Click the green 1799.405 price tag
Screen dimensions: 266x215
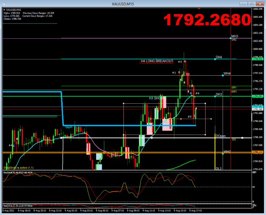[258, 59]
